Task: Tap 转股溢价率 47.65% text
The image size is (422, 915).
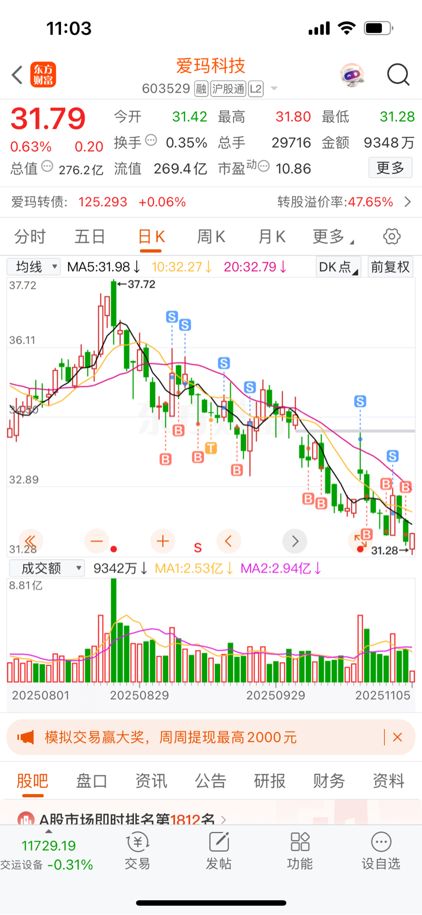Action: (335, 202)
